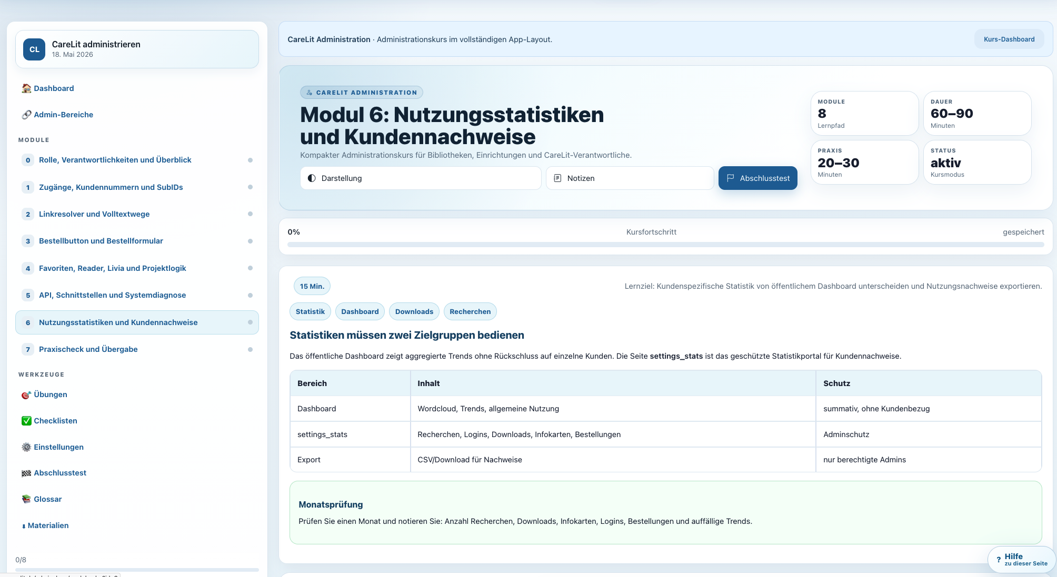Open the Notizen panel

630,178
